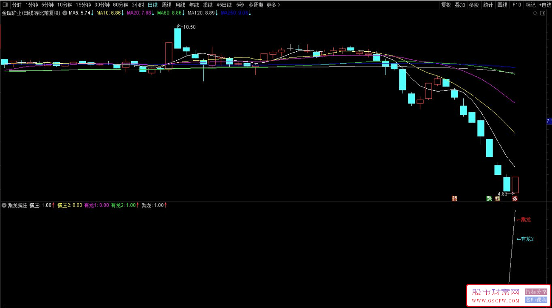Expand the 乘龙擒庄 indicator dropdown
Viewport: 552px width, 308px height.
click(4, 205)
